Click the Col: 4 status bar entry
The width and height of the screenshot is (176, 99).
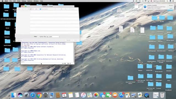click(x=69, y=64)
